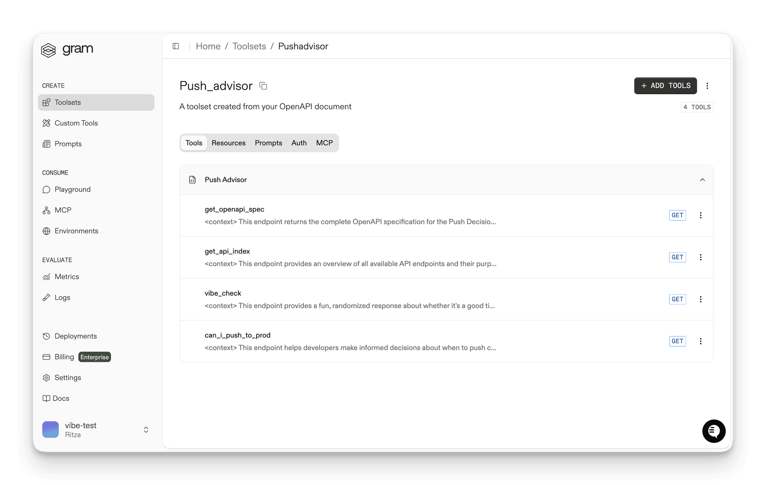Click the Logs pencil icon
This screenshot has height=485, width=766.
point(47,297)
